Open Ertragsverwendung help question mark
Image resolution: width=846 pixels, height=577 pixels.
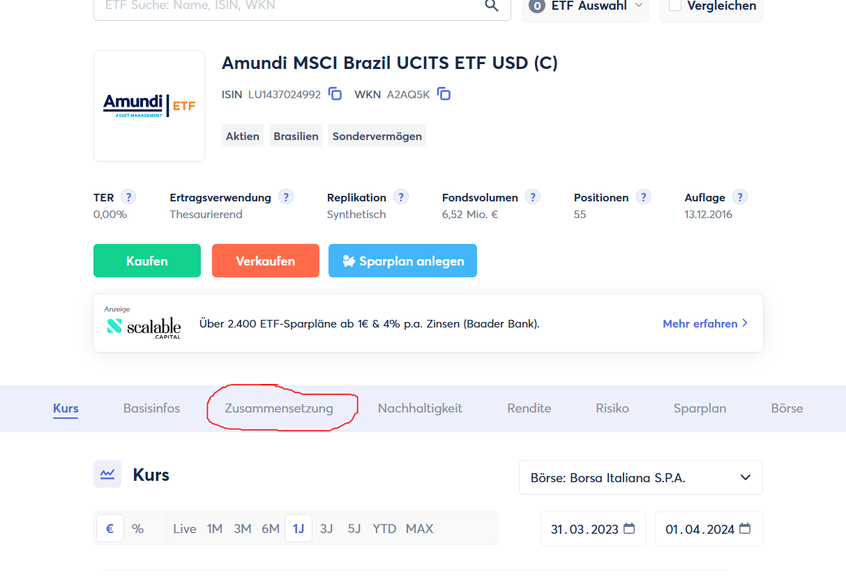coord(286,197)
